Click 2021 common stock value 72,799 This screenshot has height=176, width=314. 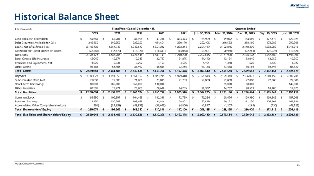(183, 97)
